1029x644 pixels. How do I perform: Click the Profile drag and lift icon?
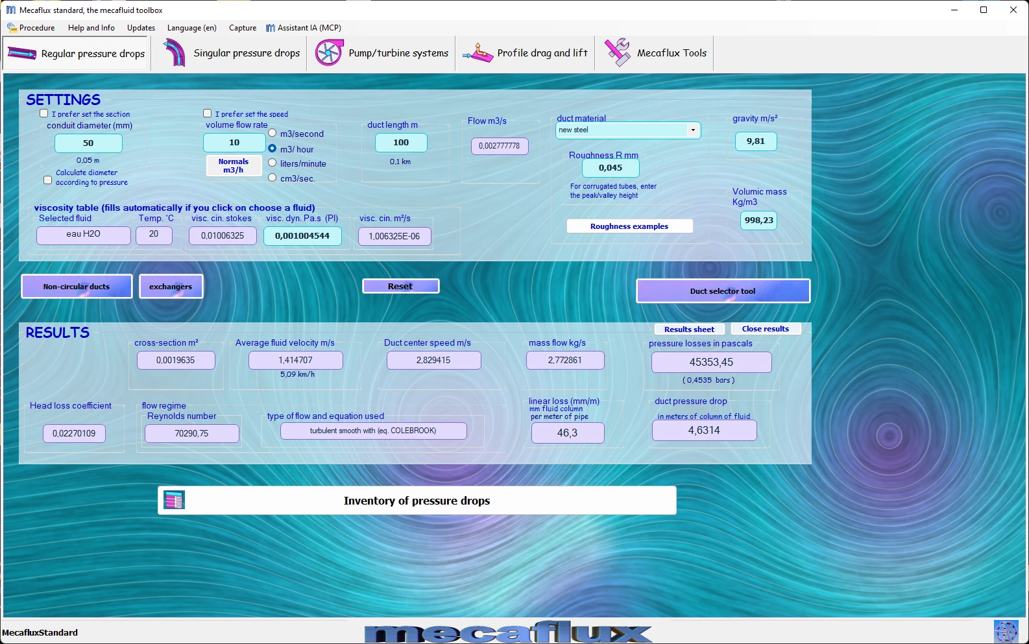tap(478, 53)
